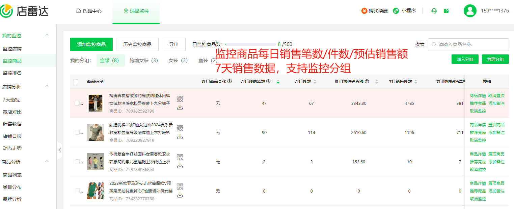
Task: Click the download icon beside product 703220927919
Action: [180, 136]
